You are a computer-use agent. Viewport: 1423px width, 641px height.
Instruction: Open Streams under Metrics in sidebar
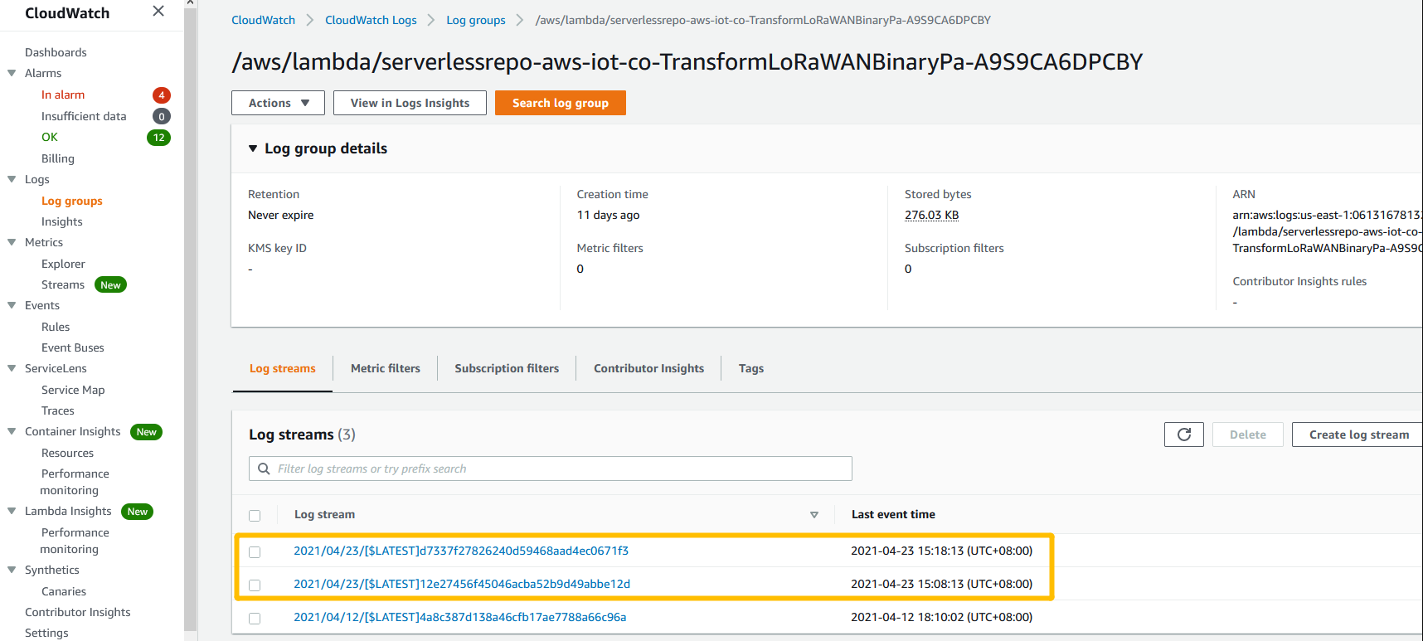coord(63,284)
